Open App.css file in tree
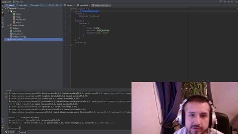The height and width of the screenshot is (134, 238). 17,14
